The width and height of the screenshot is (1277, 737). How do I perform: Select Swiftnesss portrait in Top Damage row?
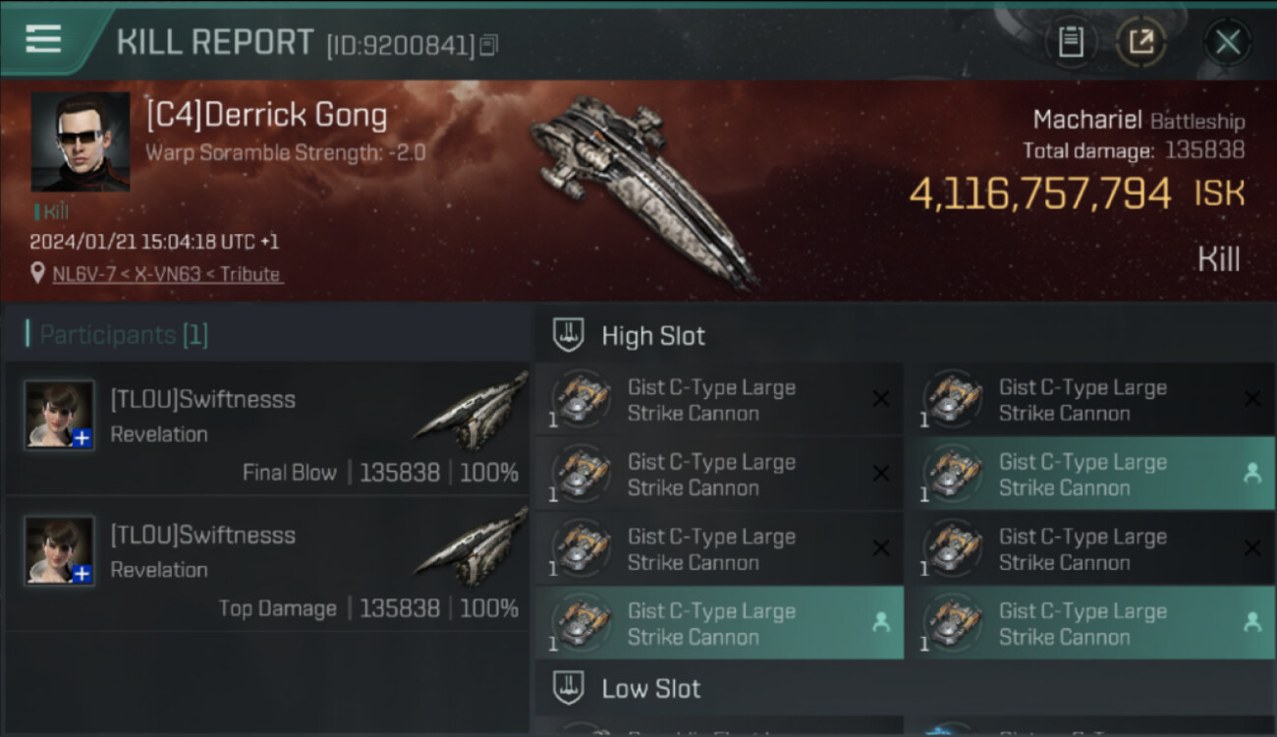pos(60,550)
